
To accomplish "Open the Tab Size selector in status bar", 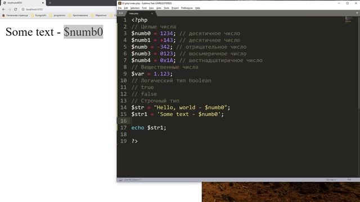I will coord(330,180).
